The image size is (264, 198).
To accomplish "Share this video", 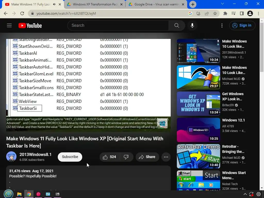I will (x=147, y=157).
